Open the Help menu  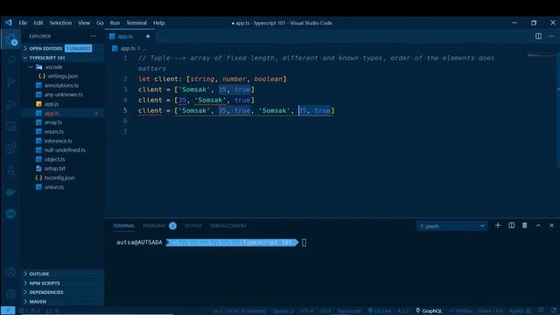pos(159,23)
